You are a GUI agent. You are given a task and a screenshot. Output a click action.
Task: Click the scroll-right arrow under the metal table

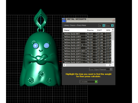tap(110, 65)
